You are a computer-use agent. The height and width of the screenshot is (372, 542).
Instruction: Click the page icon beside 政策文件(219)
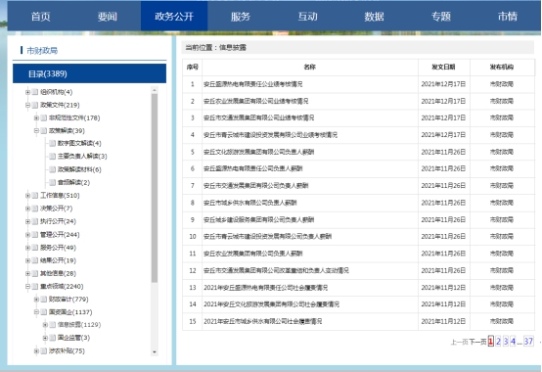click(35, 105)
